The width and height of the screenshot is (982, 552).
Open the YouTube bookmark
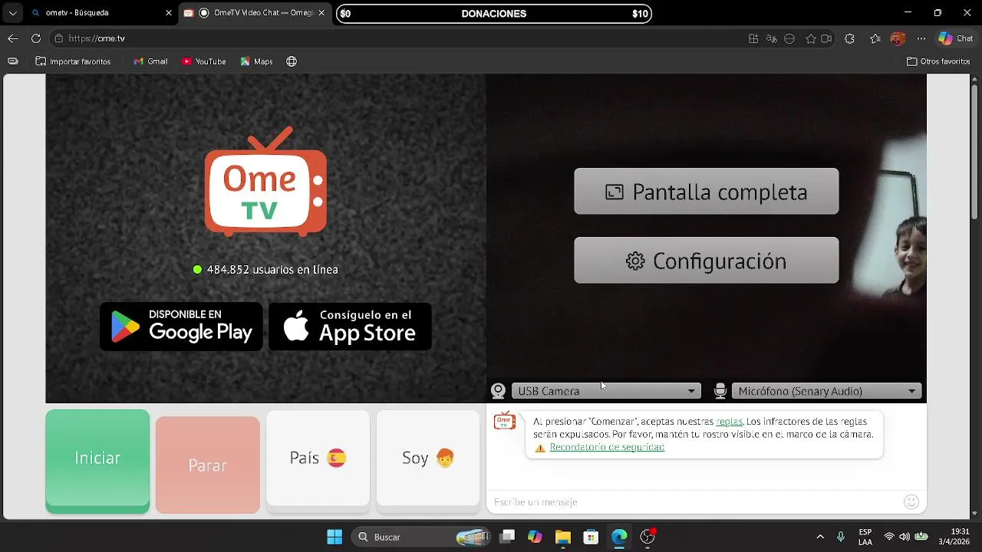[x=203, y=61]
